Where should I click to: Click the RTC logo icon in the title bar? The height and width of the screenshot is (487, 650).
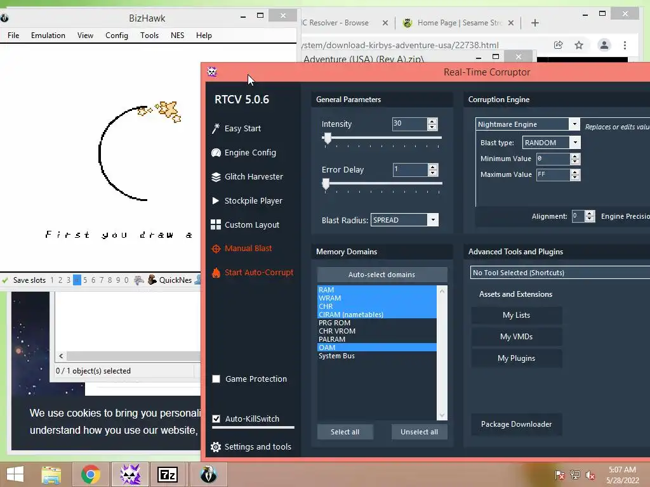click(x=212, y=72)
